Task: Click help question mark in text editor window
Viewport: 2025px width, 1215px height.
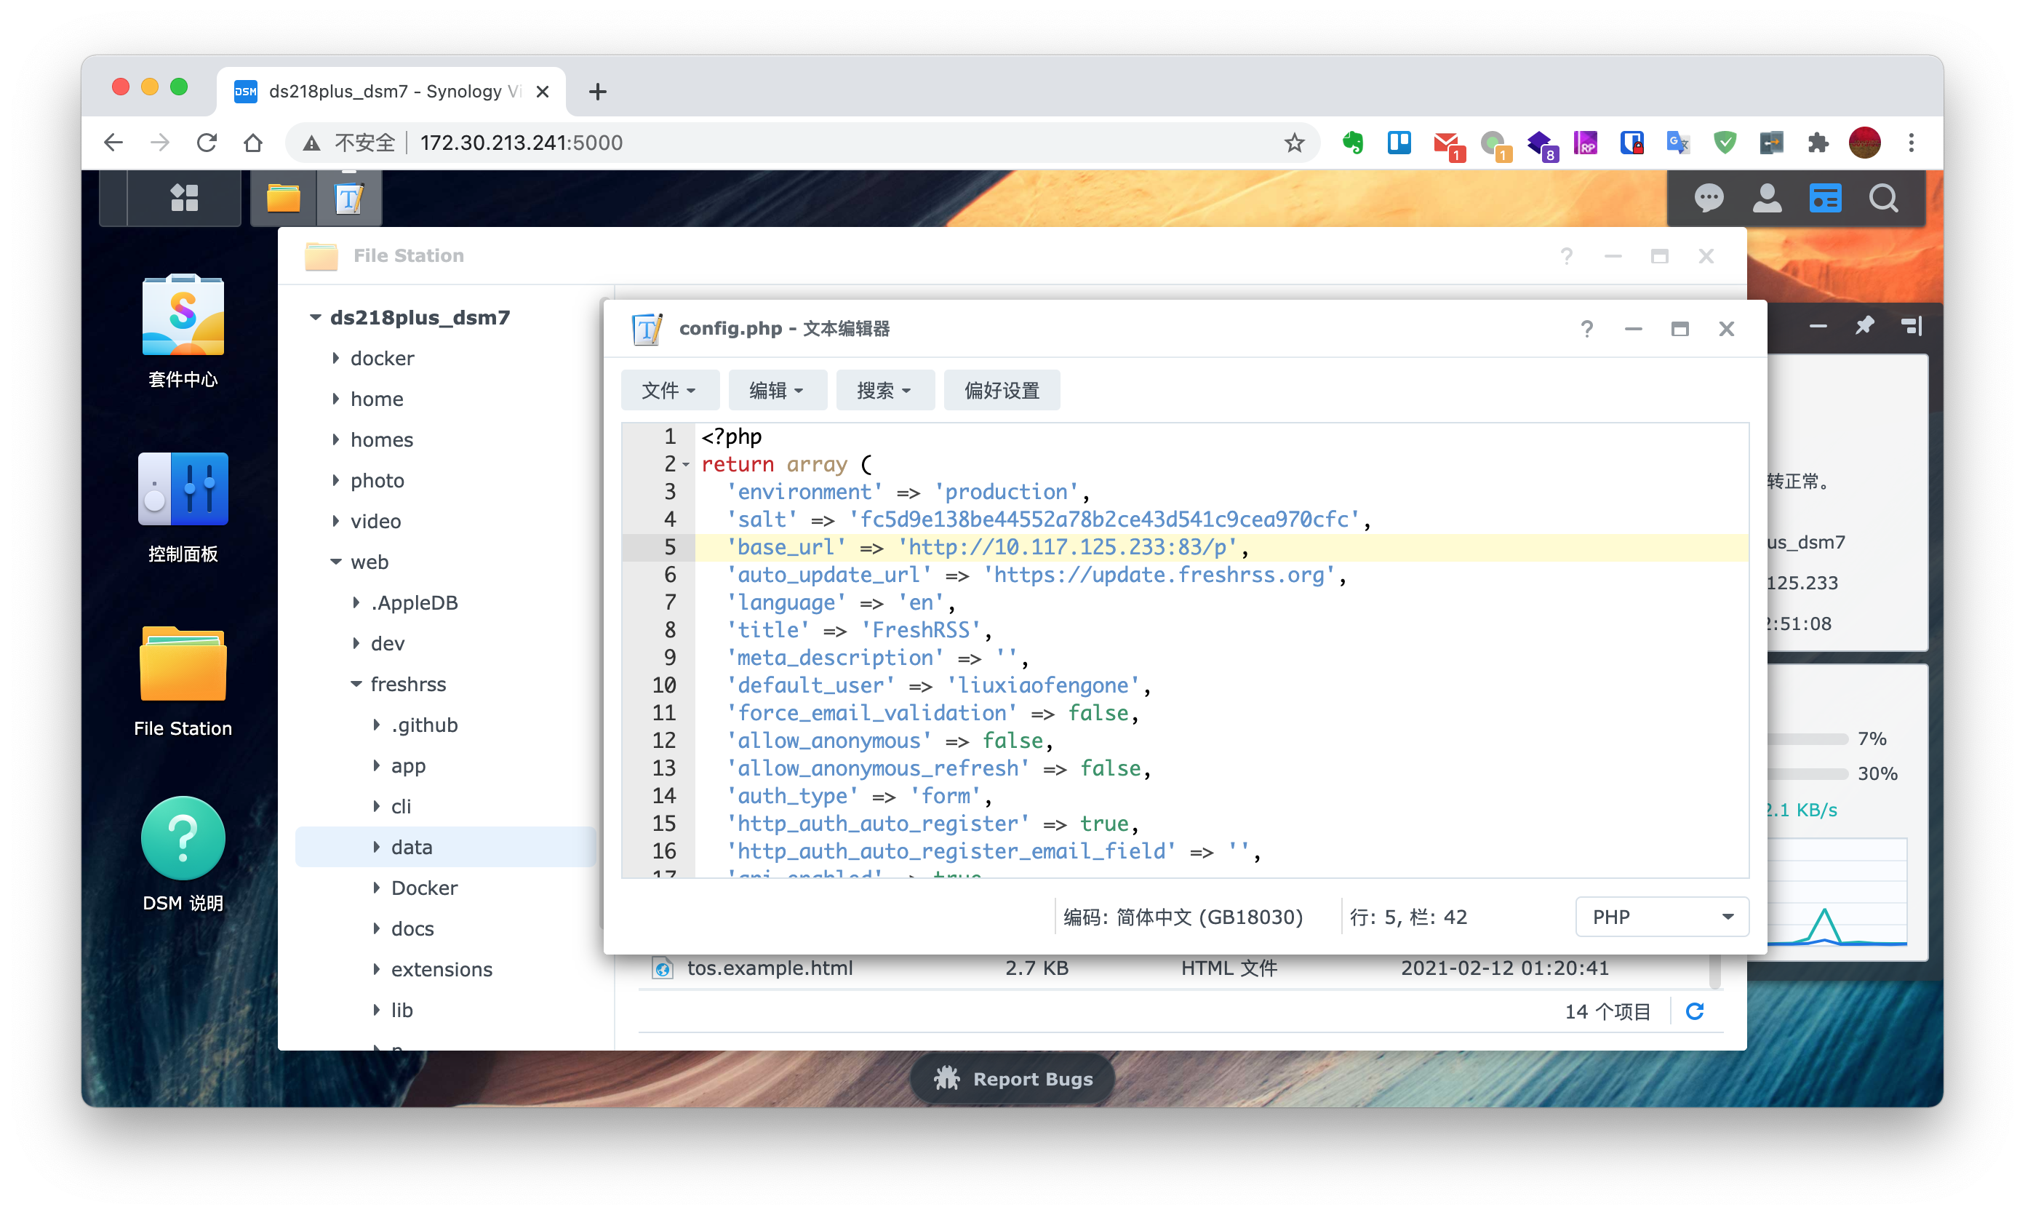Action: (1586, 328)
